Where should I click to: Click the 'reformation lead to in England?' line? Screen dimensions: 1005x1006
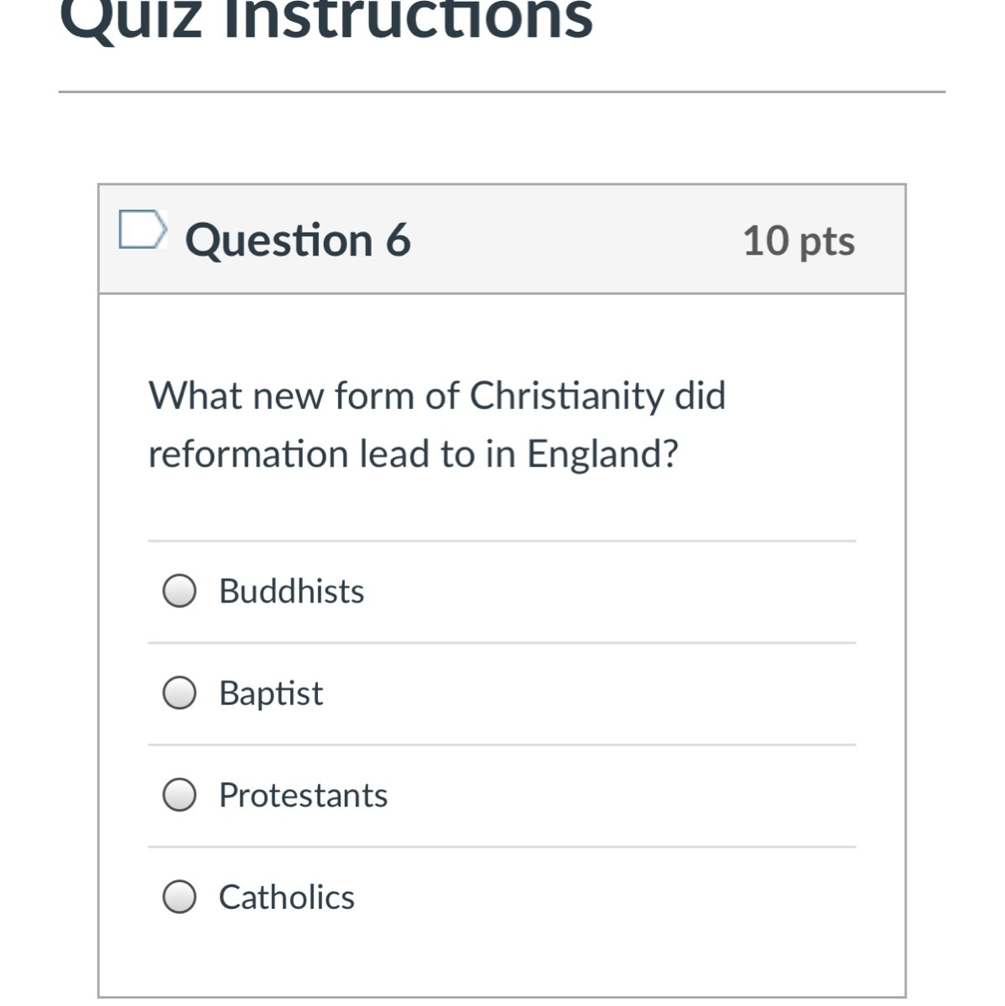point(413,454)
